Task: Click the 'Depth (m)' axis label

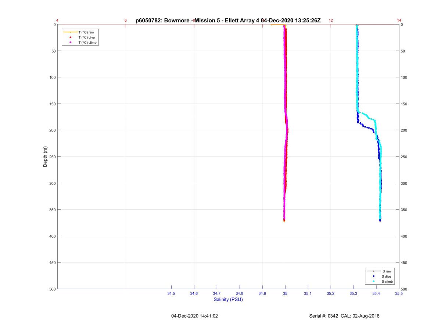Action: tap(45, 157)
